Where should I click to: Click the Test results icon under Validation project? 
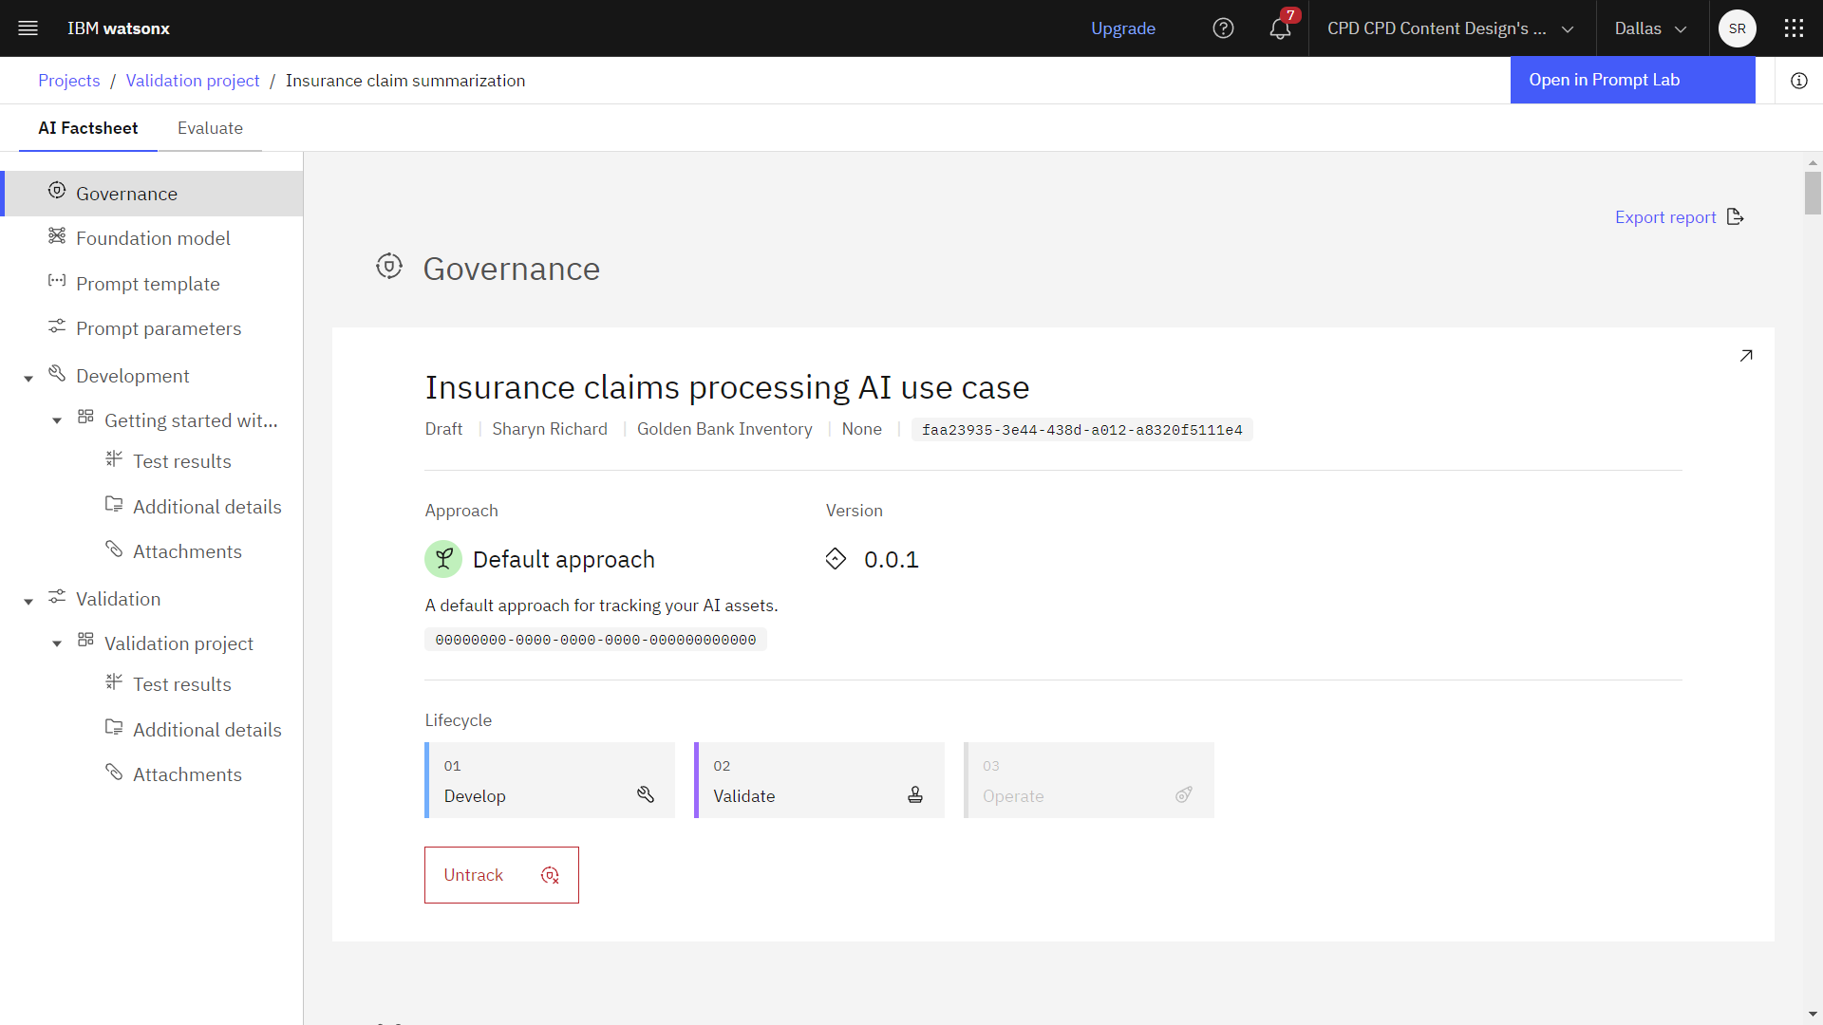coord(114,681)
